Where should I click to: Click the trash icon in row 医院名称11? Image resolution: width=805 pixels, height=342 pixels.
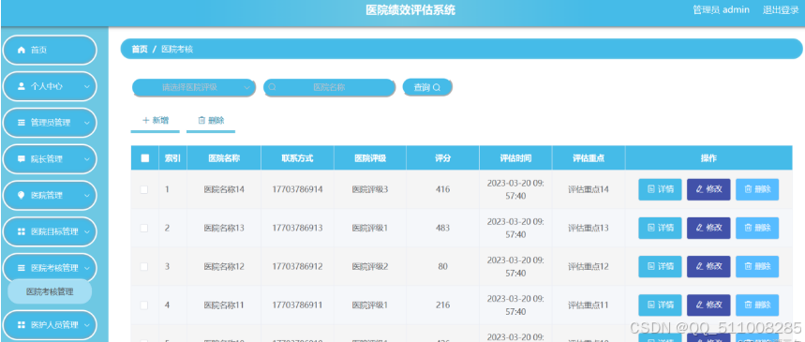pos(748,305)
